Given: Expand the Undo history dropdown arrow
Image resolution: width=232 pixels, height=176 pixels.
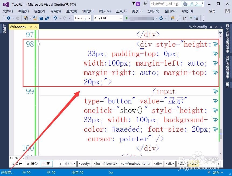Looking at the screenshot, I should [x=60, y=18].
